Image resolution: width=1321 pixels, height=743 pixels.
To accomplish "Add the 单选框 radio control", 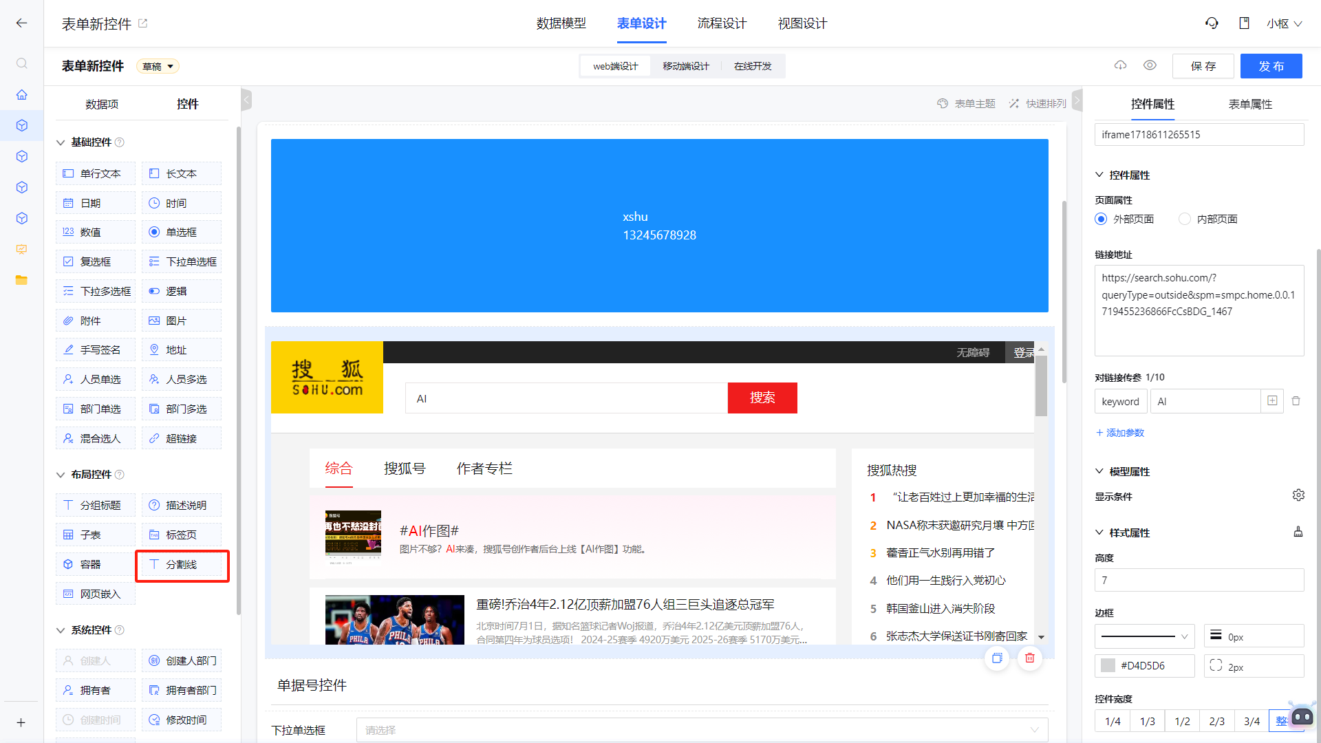I will point(182,233).
